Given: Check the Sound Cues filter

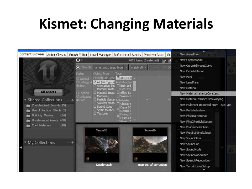Looking at the screenshot, I should coord(95,107).
